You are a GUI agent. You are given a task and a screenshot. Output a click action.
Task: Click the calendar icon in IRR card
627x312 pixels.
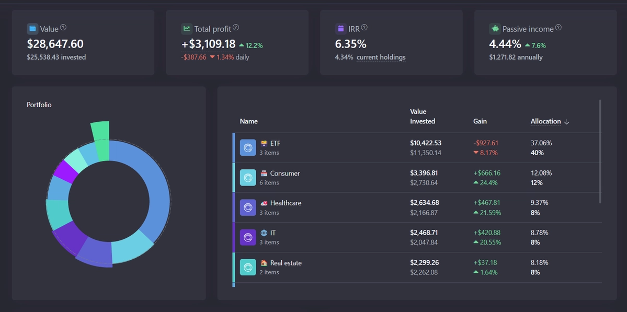[x=340, y=29]
